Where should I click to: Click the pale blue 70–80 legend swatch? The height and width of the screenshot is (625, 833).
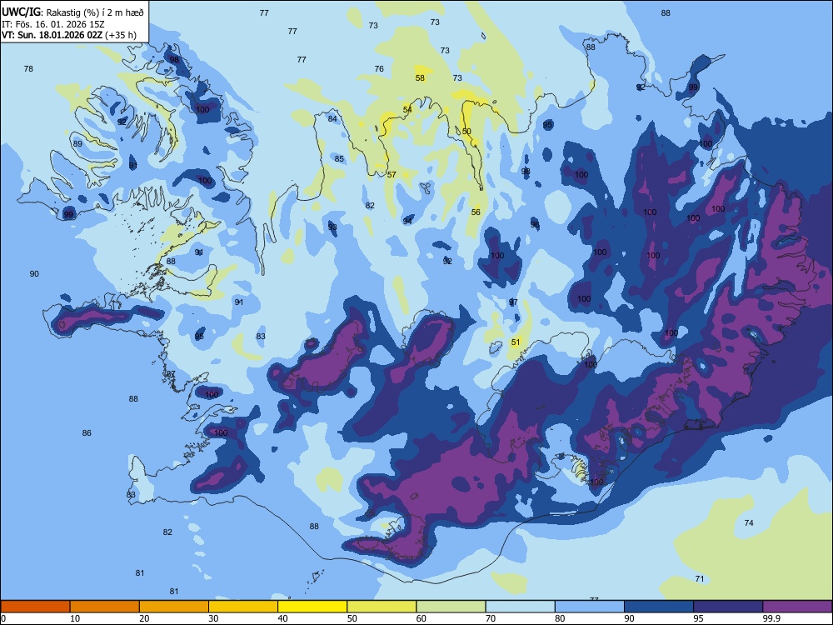[520, 607]
